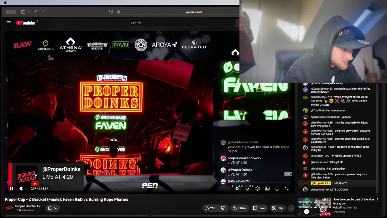Click @Carltonk1000 chat avatar

(305, 156)
